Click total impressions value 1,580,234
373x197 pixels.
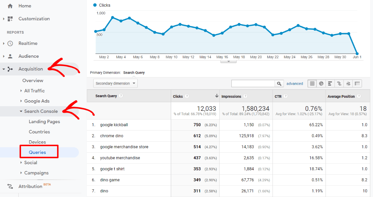click(x=255, y=109)
